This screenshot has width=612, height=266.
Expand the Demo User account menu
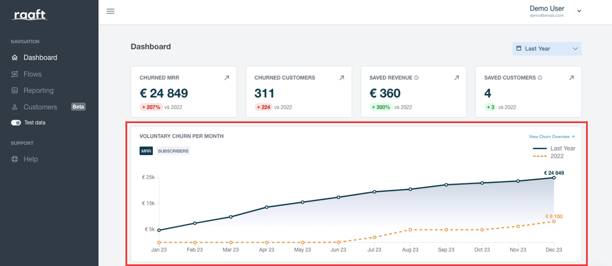tap(579, 11)
